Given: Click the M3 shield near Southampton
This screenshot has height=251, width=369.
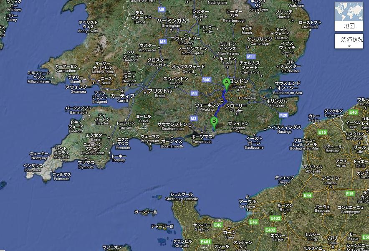Looking at the screenshot, I should tap(194, 119).
